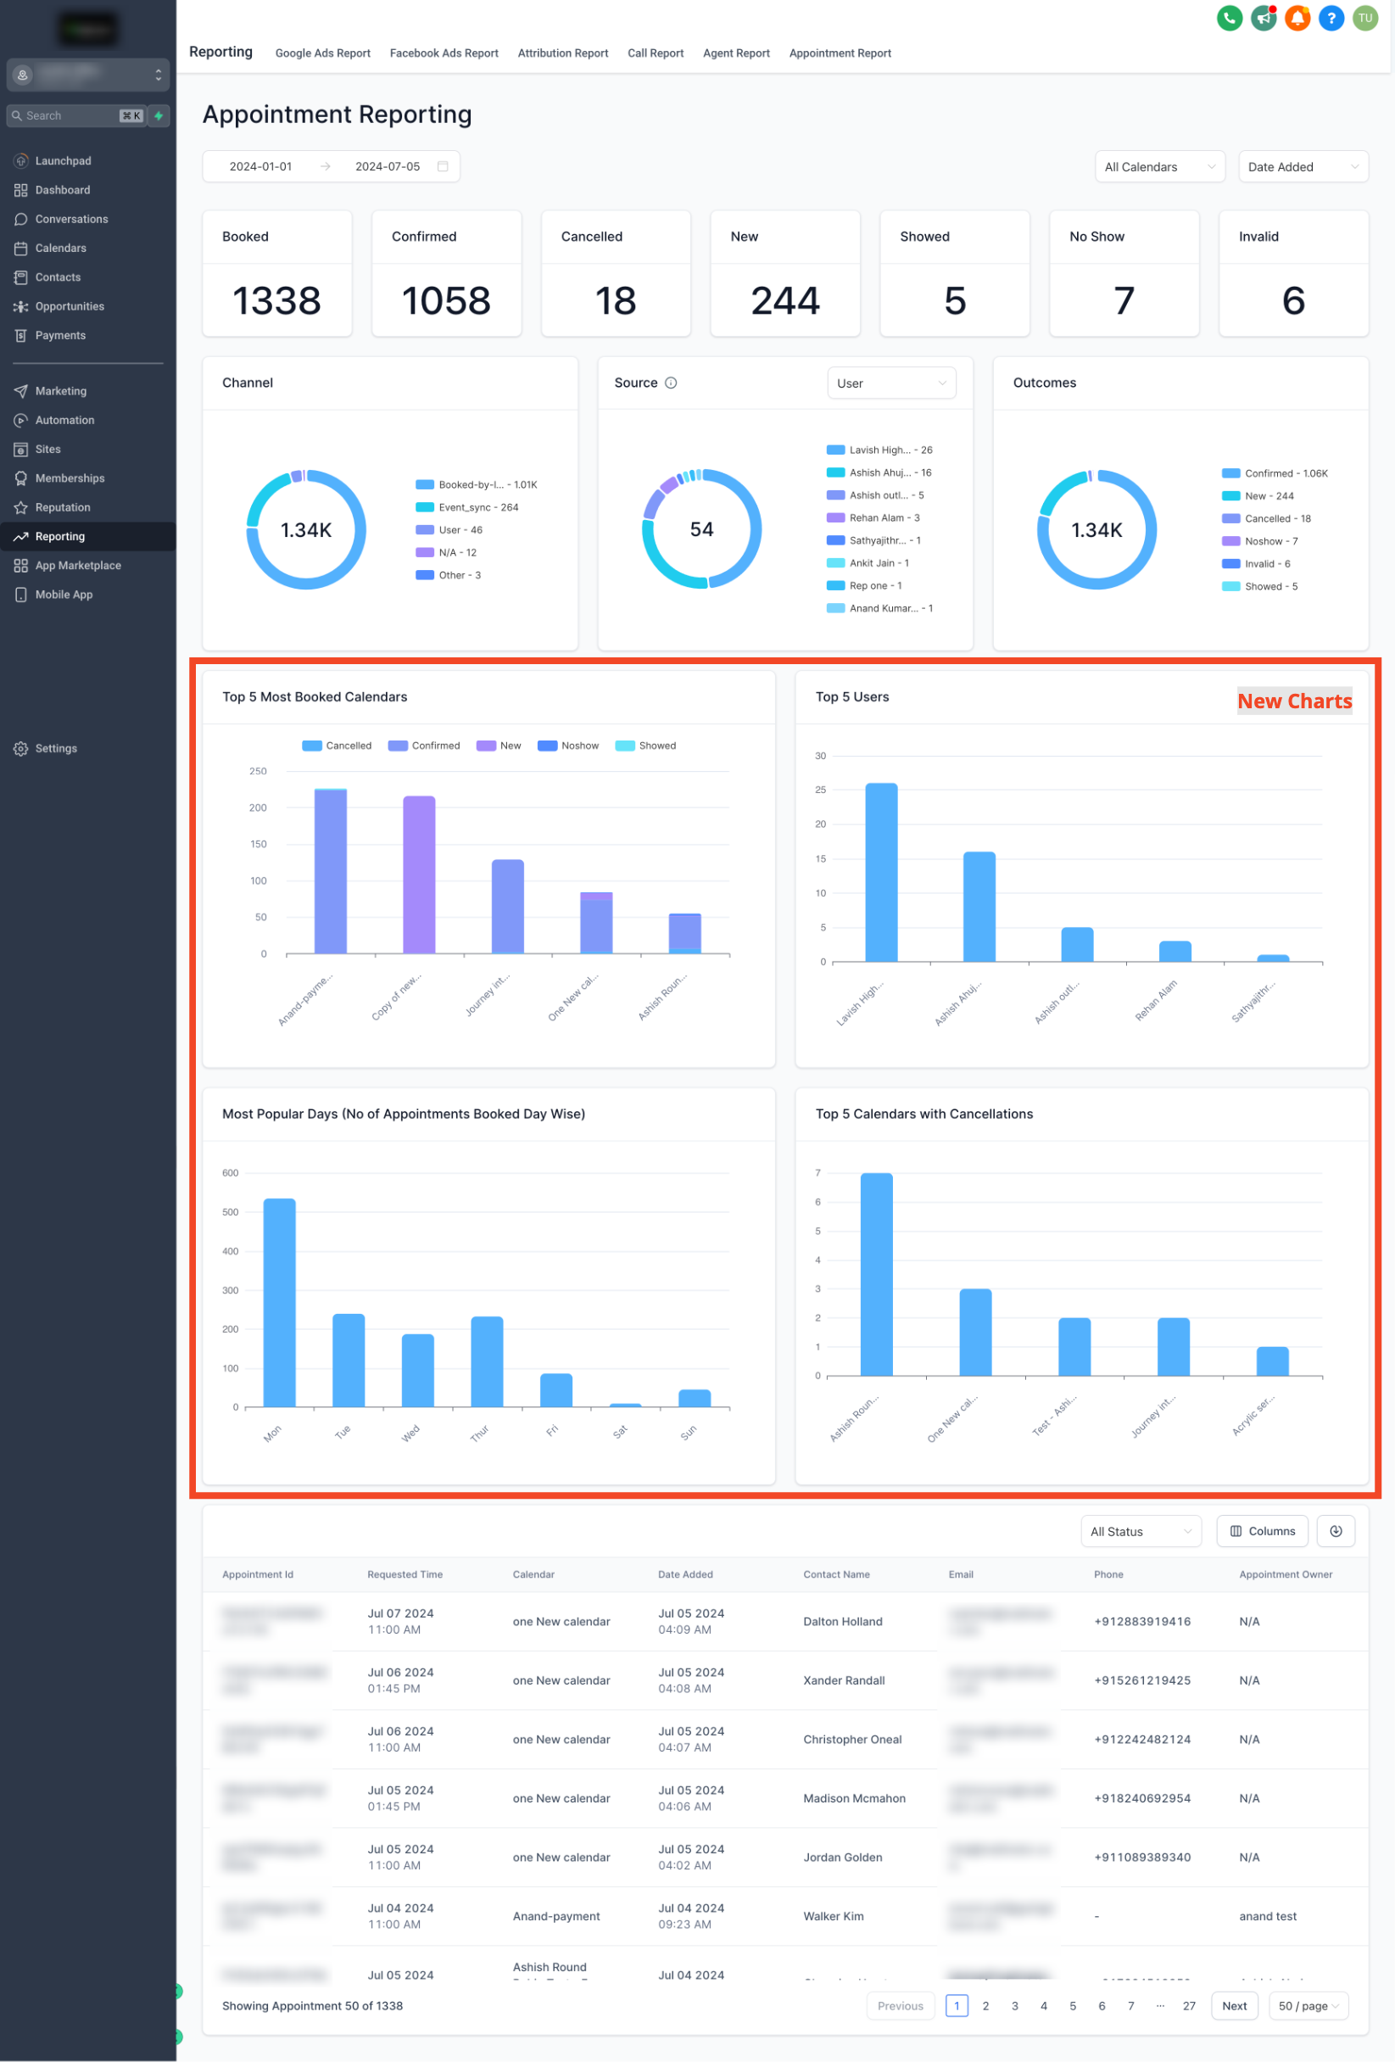Toggle Booked-by-l... legend entry in Channel chart

tap(477, 485)
